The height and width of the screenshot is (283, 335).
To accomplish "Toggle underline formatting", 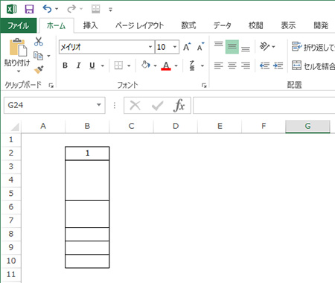I will pyautogui.click(x=92, y=66).
